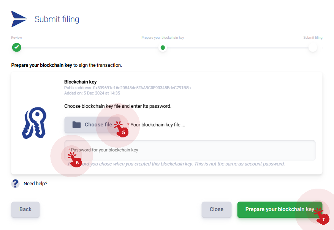Select the blockchain key step dot
The width and height of the screenshot is (334, 230).
pos(163,47)
